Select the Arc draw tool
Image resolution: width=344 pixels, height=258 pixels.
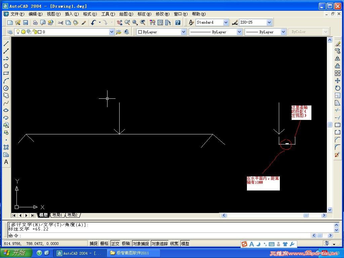[x=6, y=81]
